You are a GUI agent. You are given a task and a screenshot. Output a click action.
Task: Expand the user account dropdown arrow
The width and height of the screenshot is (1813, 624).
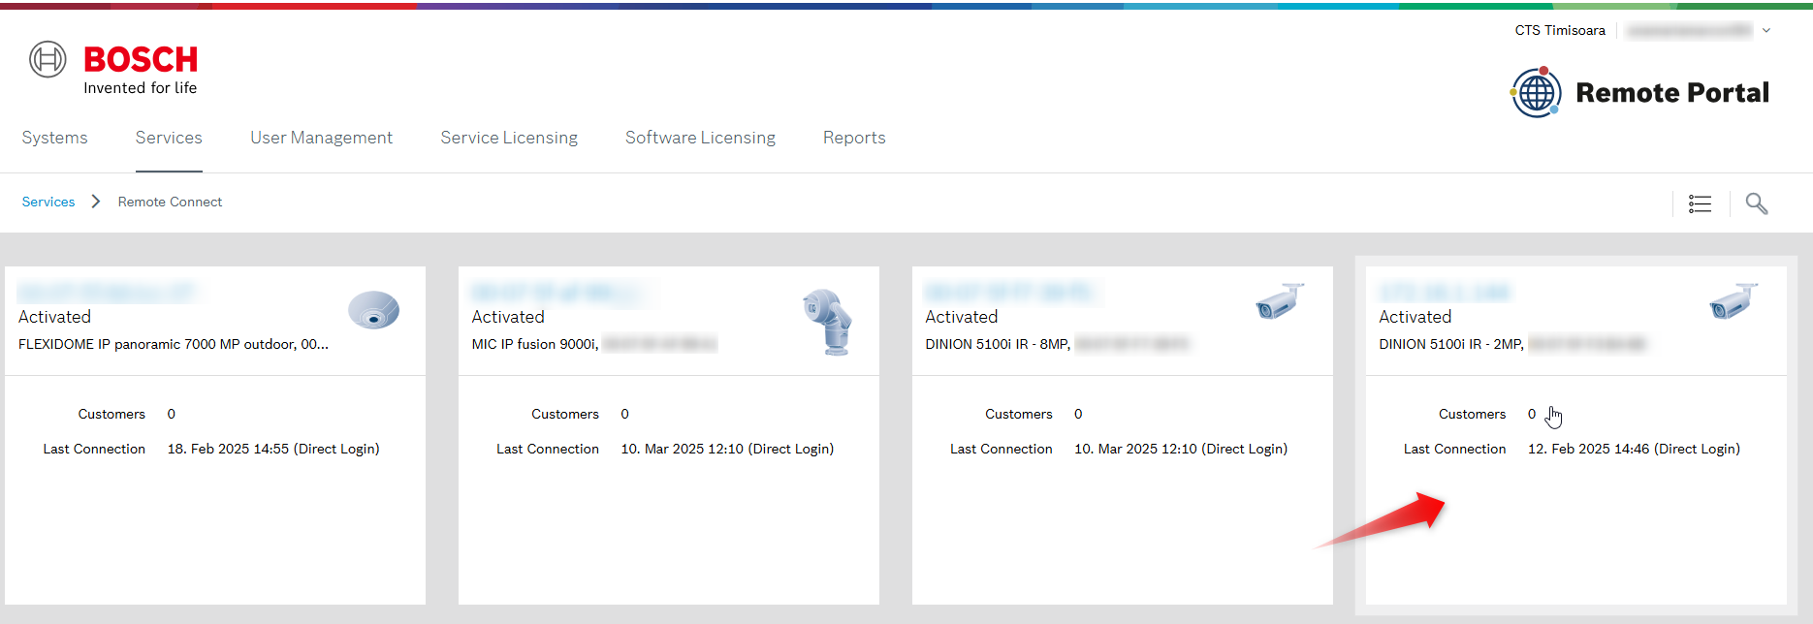[1766, 30]
